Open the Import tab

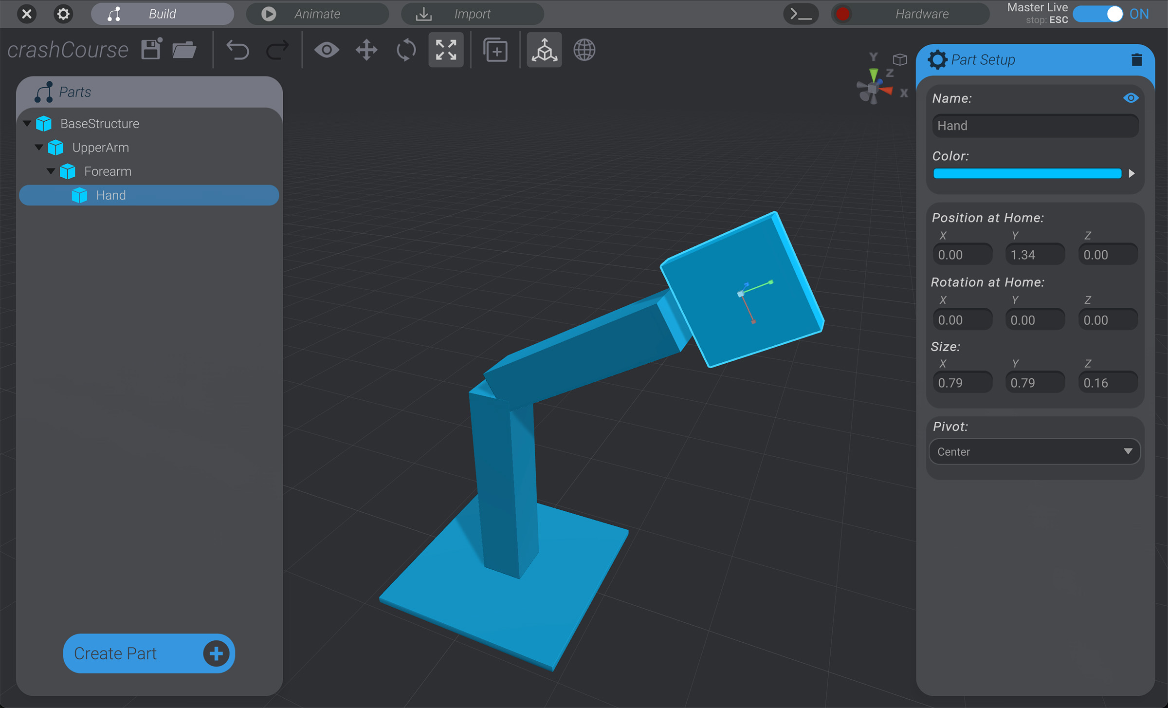(x=472, y=14)
